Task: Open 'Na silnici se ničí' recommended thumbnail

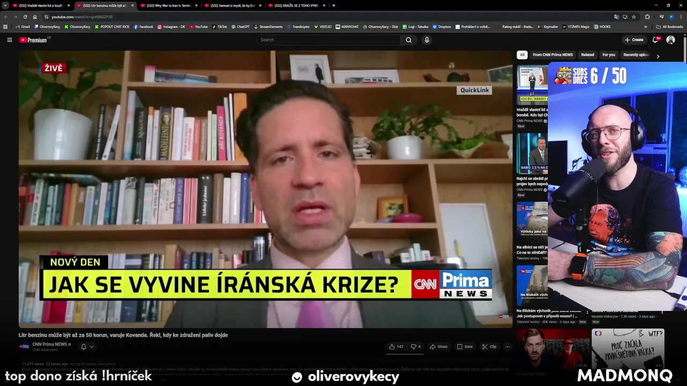Action: click(532, 221)
